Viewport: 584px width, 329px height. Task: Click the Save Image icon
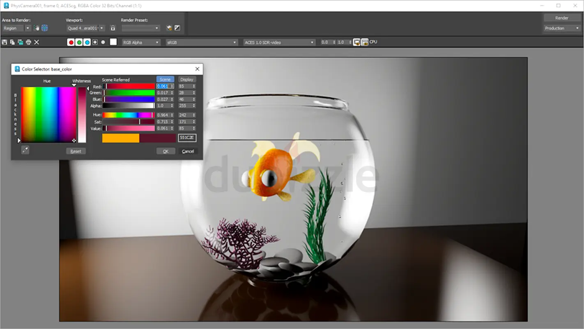(5, 42)
